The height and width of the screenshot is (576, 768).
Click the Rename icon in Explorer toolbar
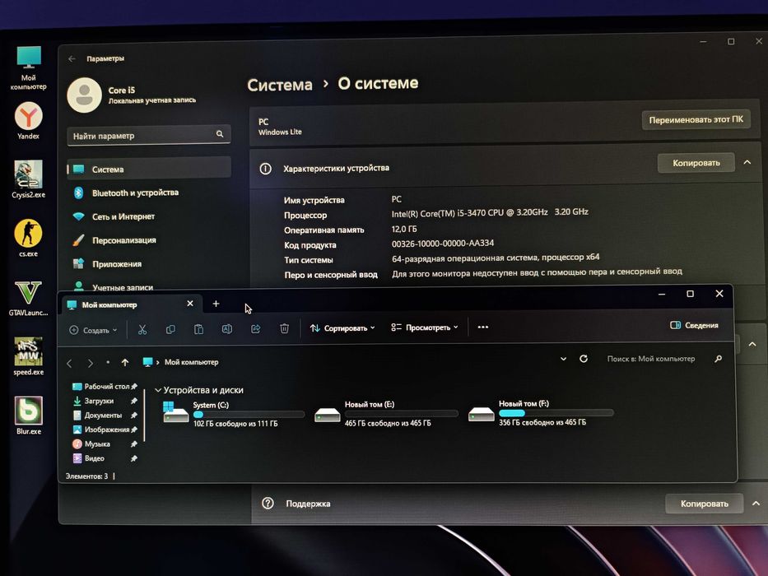[x=226, y=328]
